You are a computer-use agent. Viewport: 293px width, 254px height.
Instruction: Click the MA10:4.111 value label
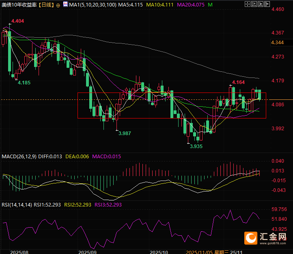coord(160,5)
